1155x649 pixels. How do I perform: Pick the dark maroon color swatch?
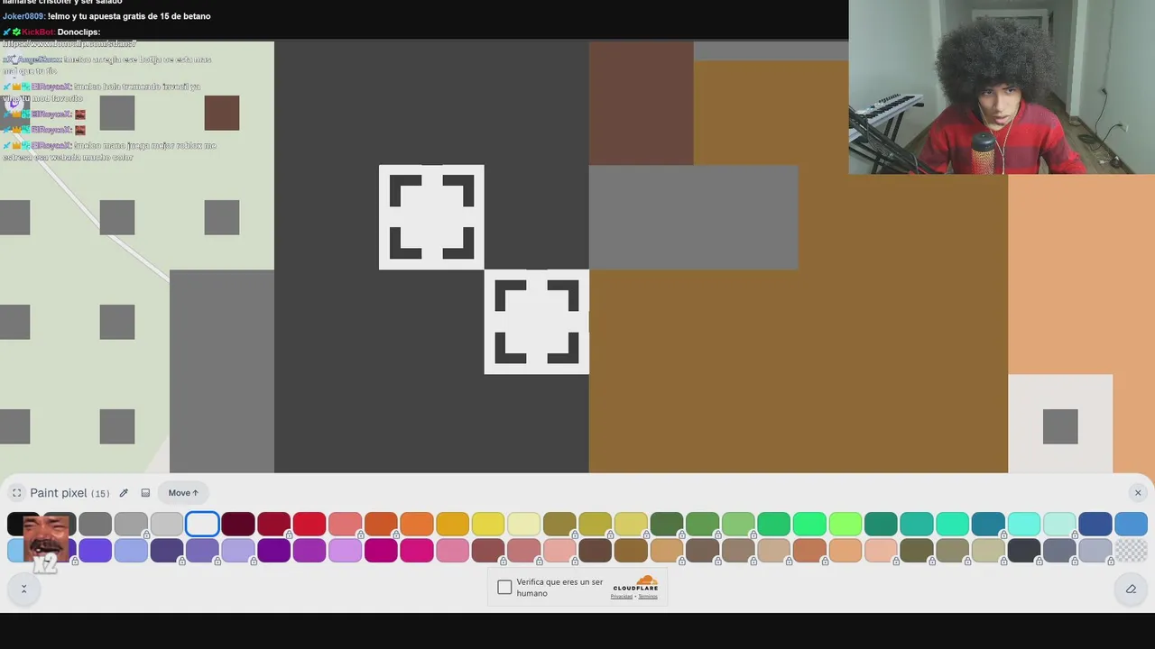pos(238,524)
